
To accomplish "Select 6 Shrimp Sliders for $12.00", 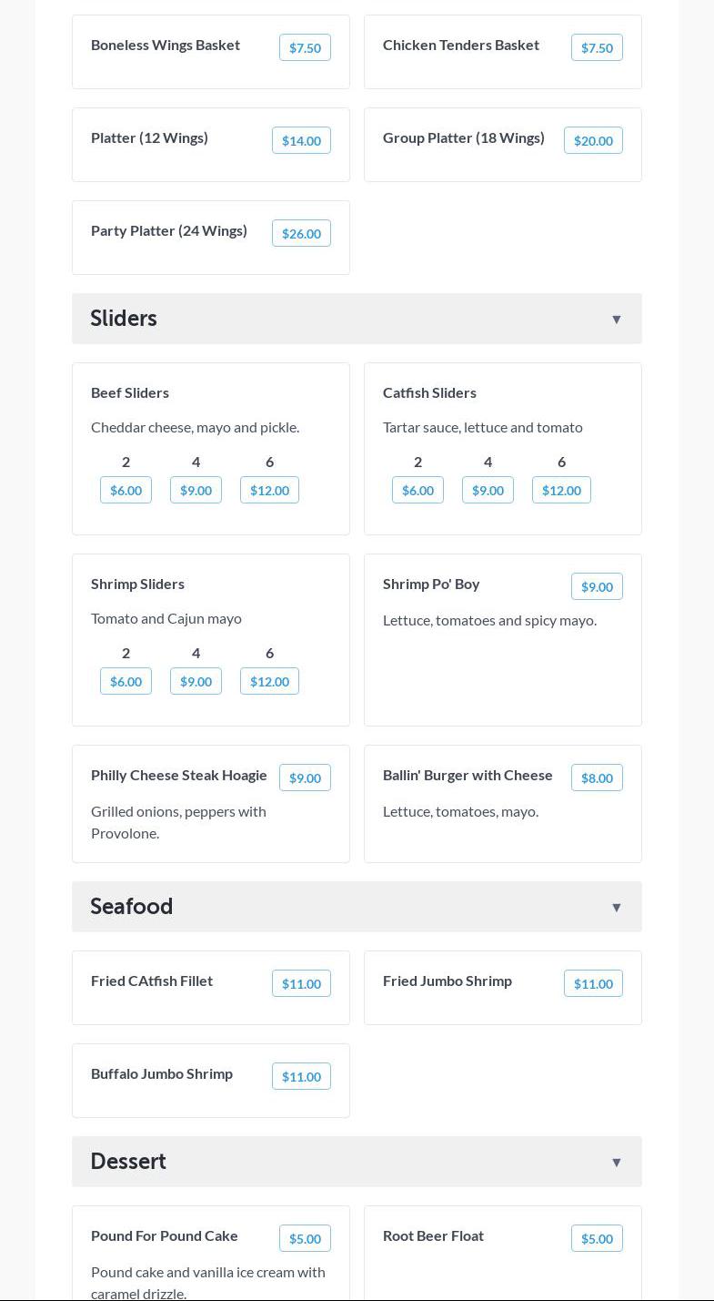I will pyautogui.click(x=269, y=682).
